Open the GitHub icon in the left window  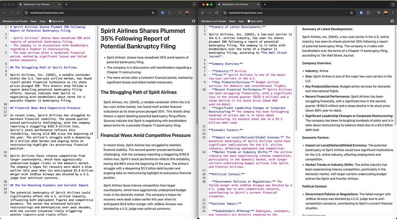(193, 21)
